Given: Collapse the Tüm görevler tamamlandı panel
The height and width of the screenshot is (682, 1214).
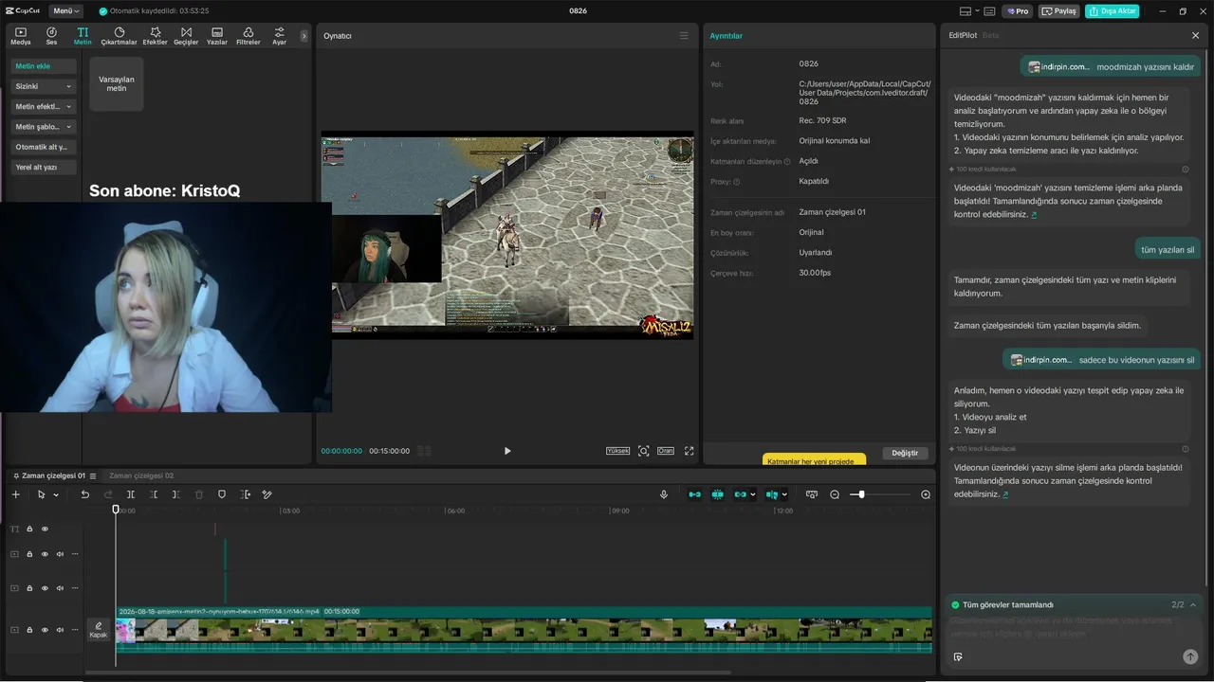Looking at the screenshot, I should click(1193, 604).
